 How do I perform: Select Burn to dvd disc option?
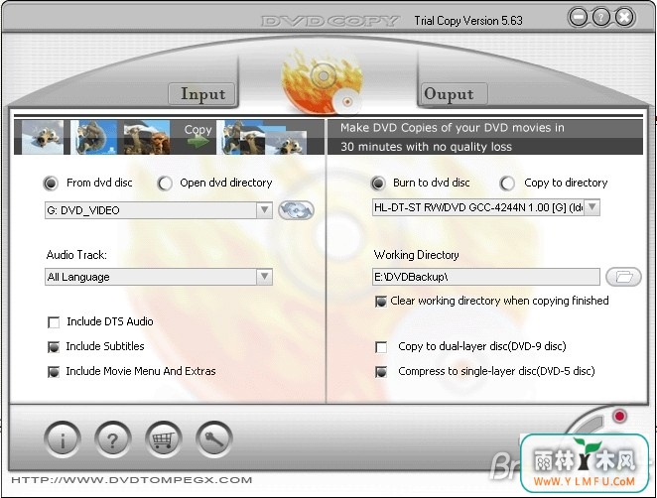tap(377, 184)
